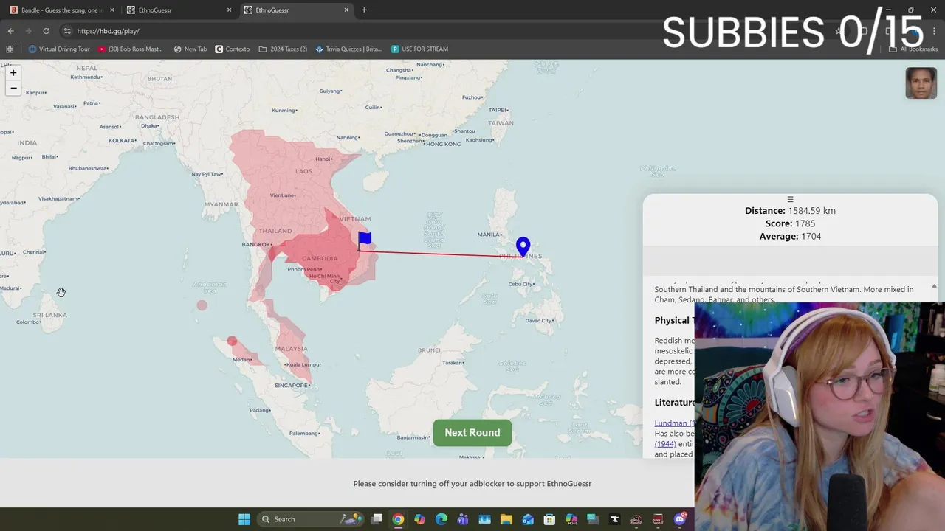View site information icon in address bar
The image size is (945, 531).
[x=67, y=31]
